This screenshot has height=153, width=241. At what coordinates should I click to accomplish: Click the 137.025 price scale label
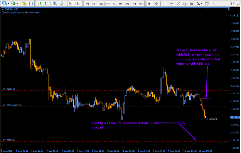235,70
